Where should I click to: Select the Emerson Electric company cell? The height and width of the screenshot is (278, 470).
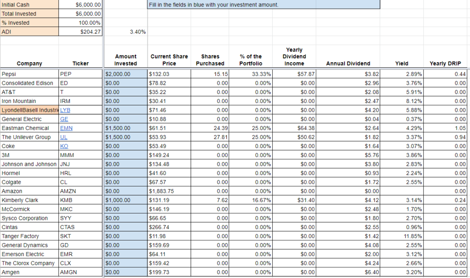coord(29,254)
